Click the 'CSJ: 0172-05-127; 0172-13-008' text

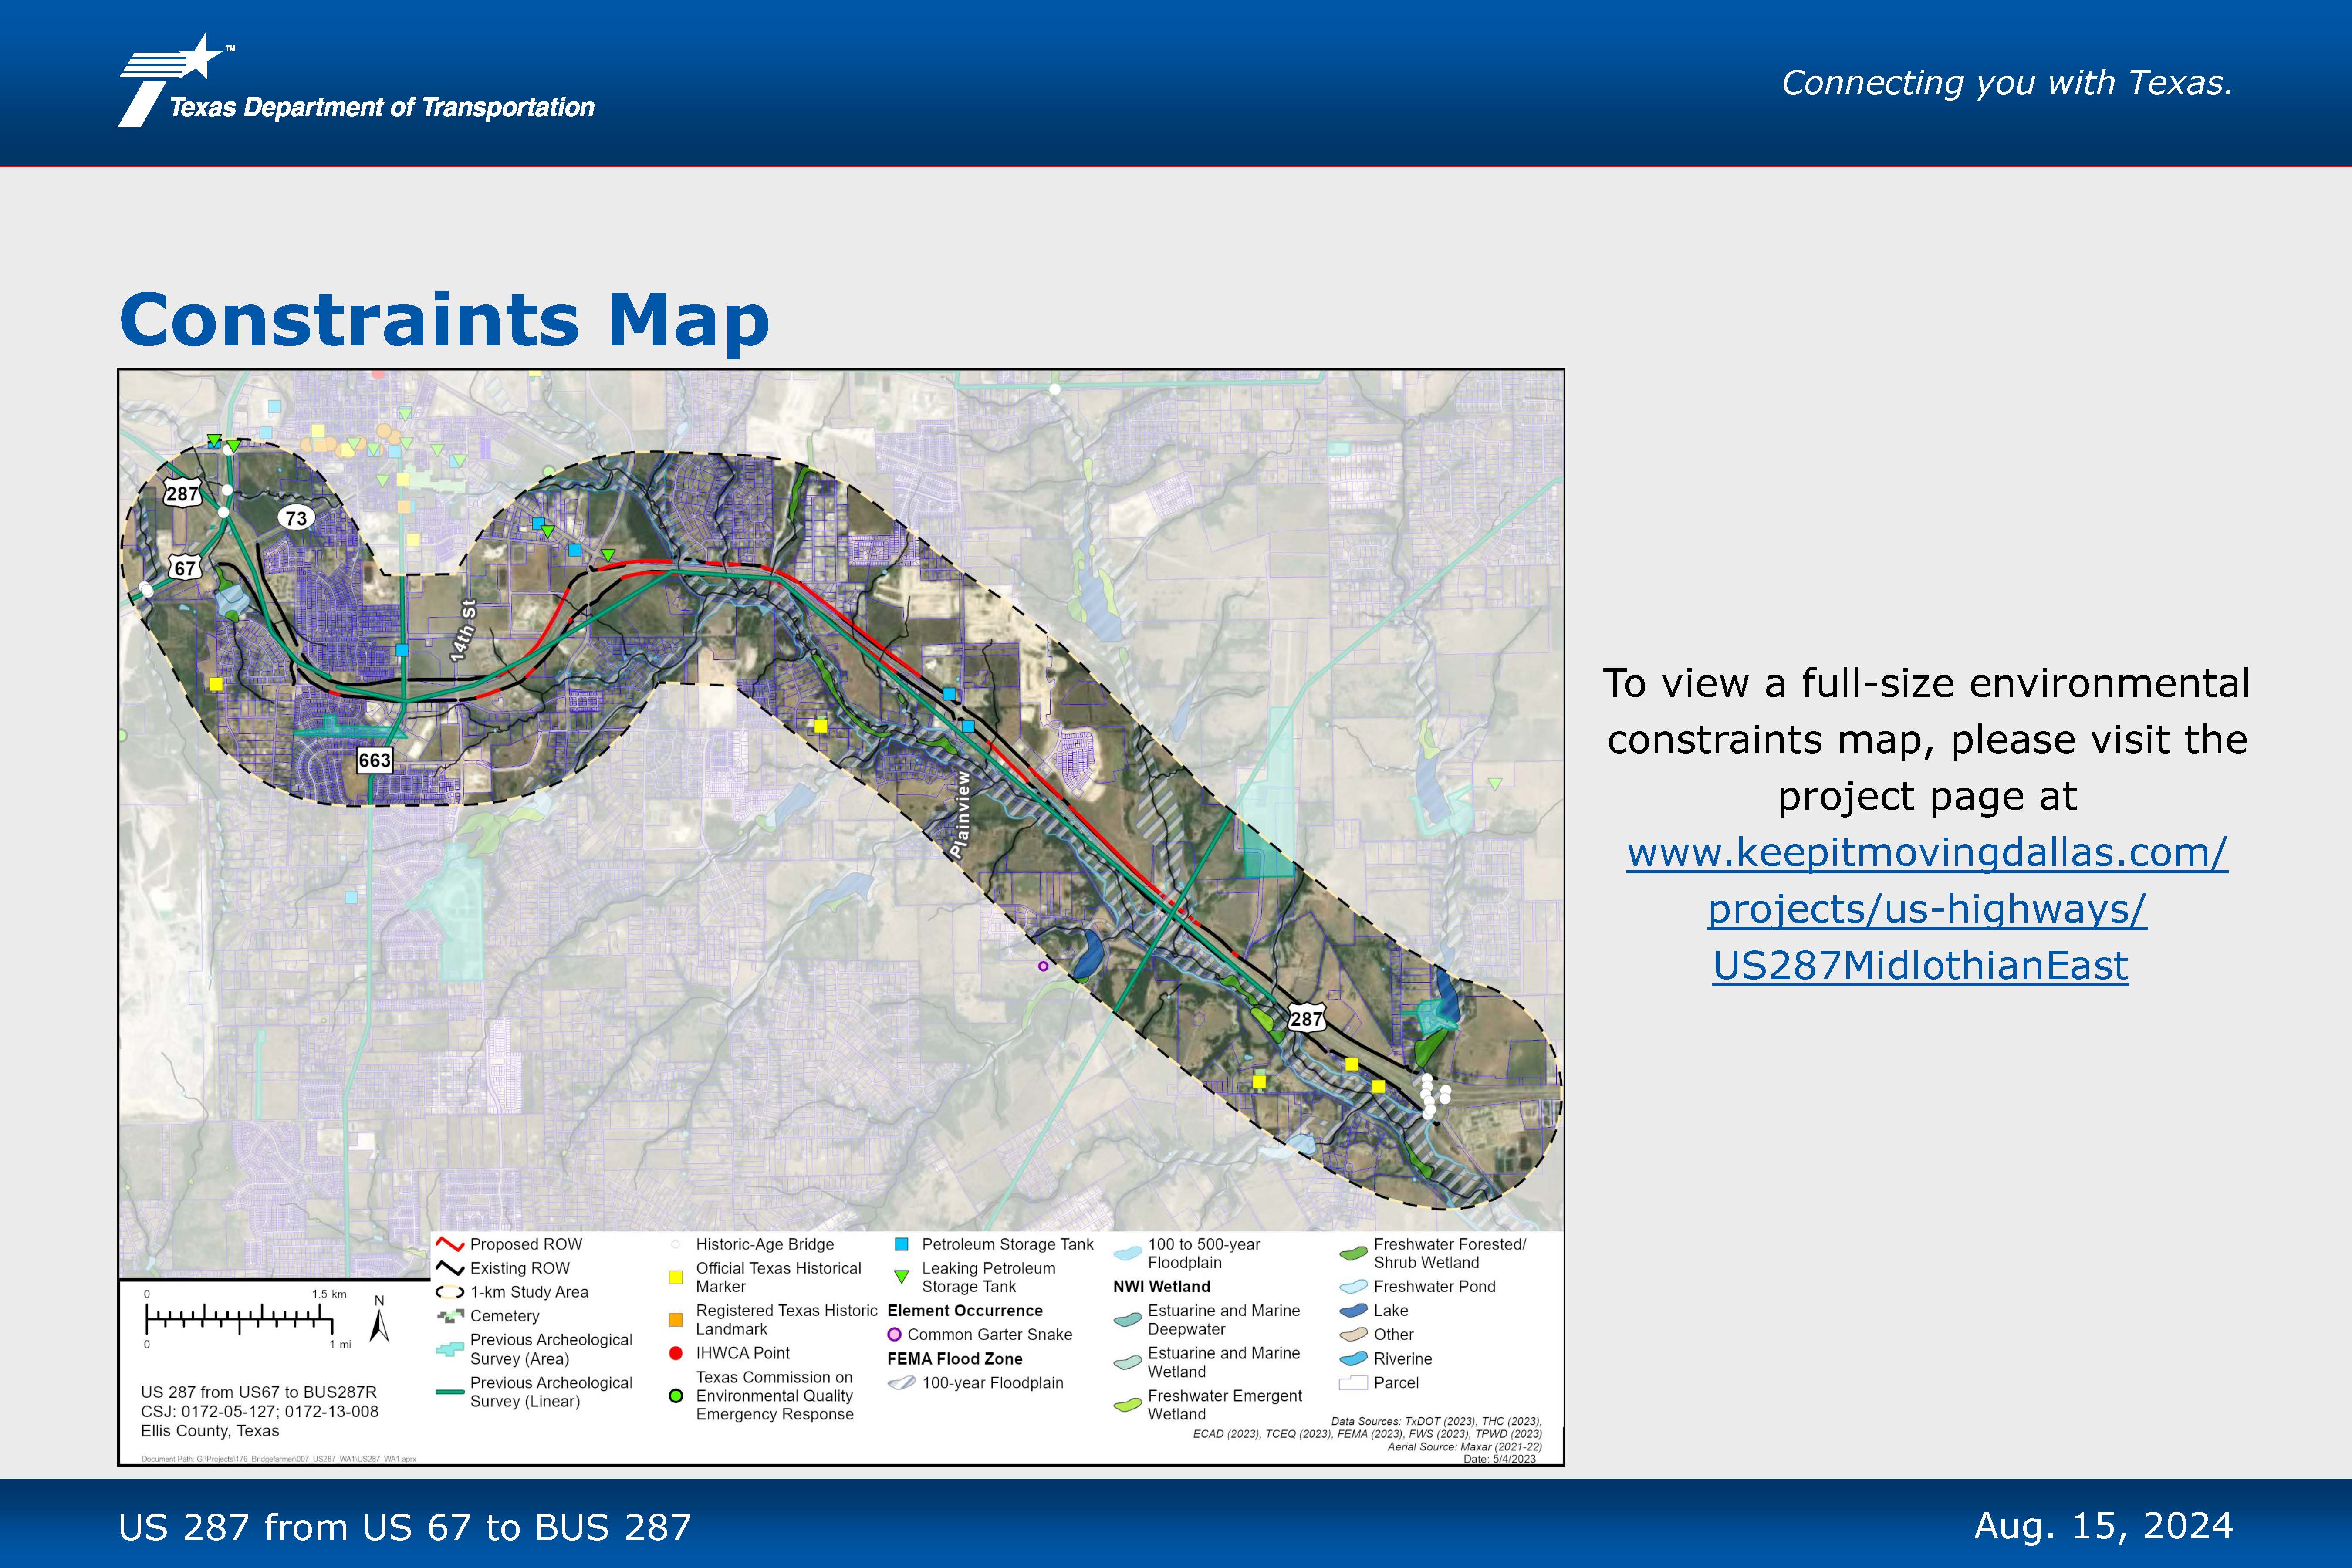point(260,1412)
